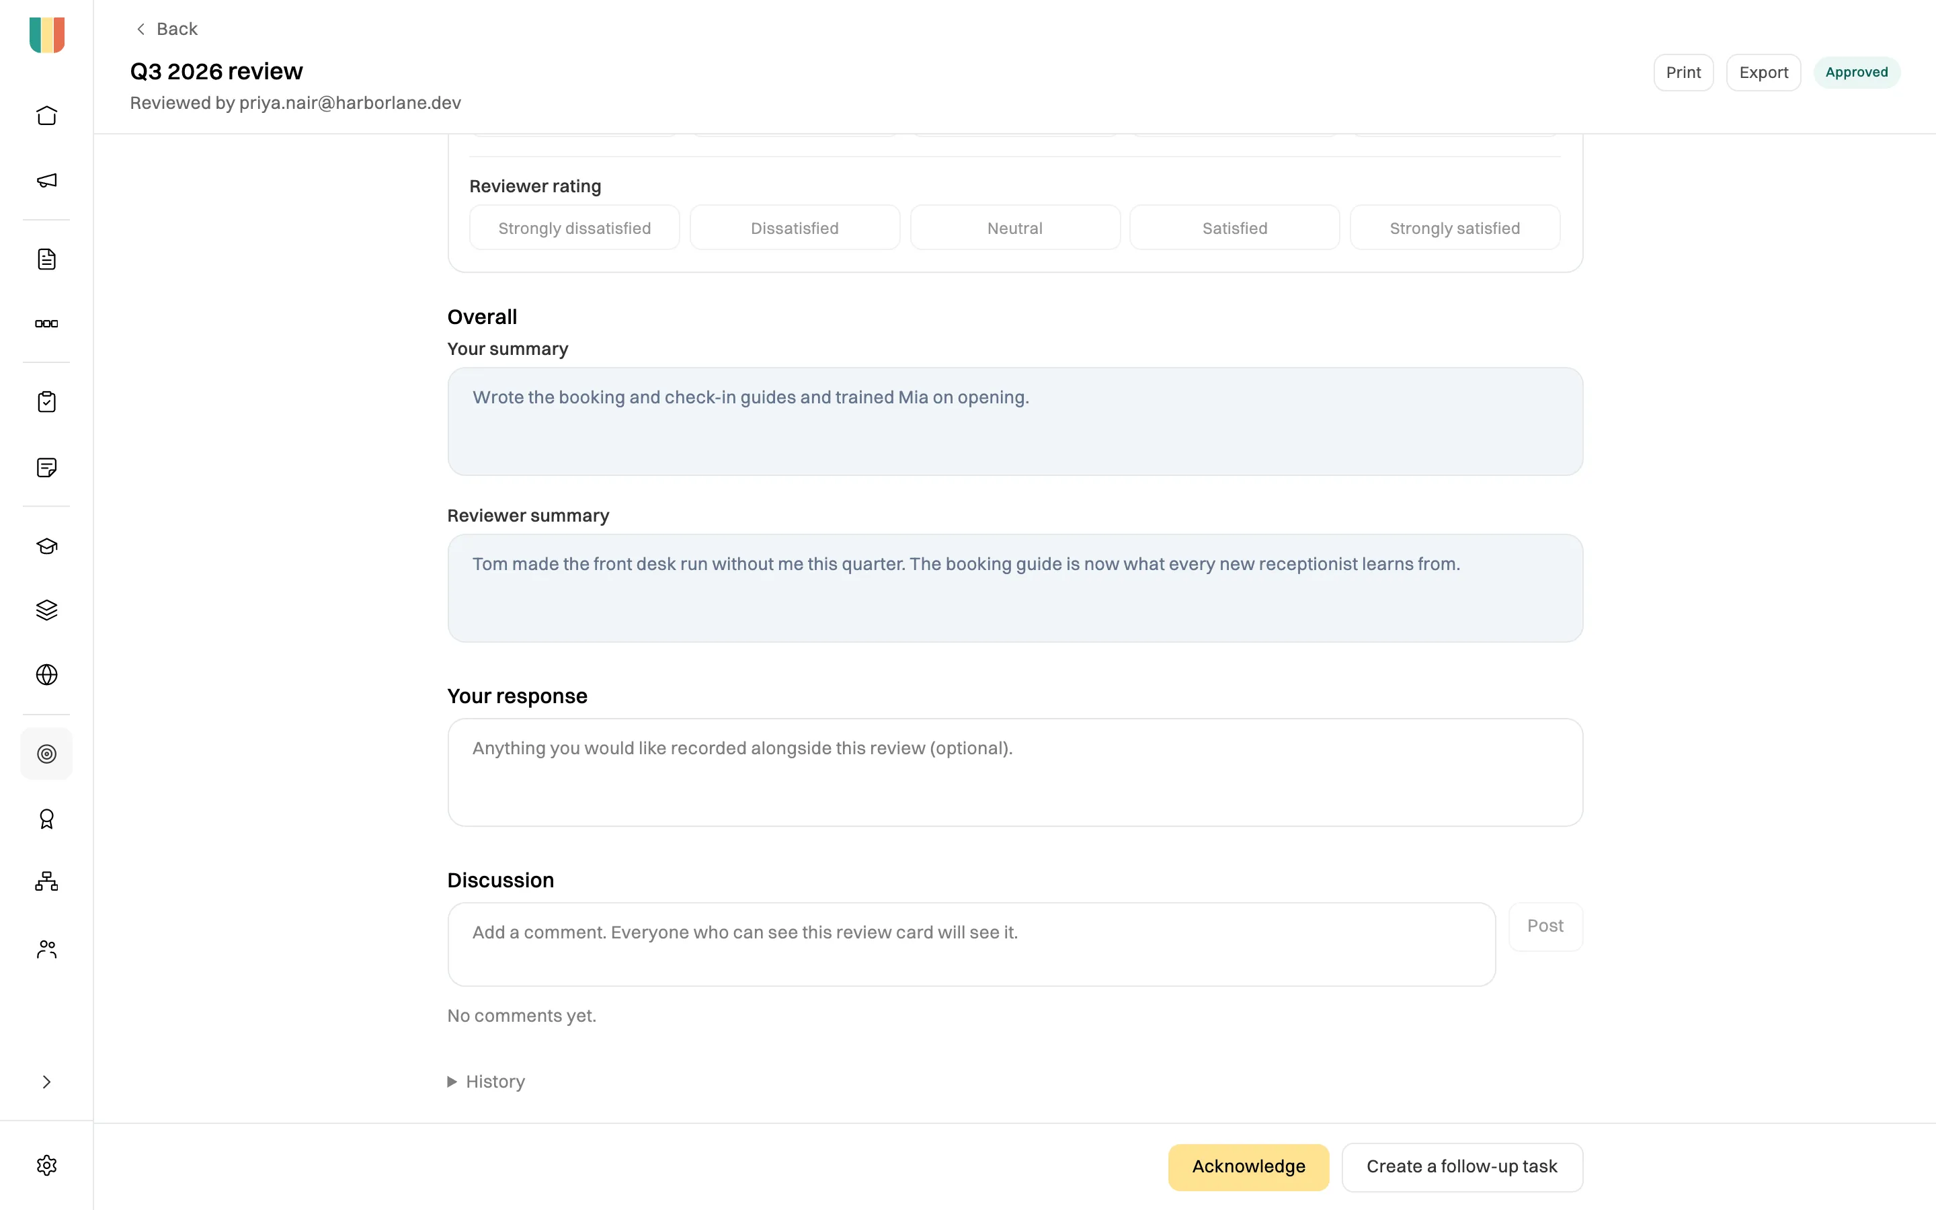Viewport: 1936px width, 1210px height.
Task: Open the megaphone announcements icon
Action: pos(46,181)
